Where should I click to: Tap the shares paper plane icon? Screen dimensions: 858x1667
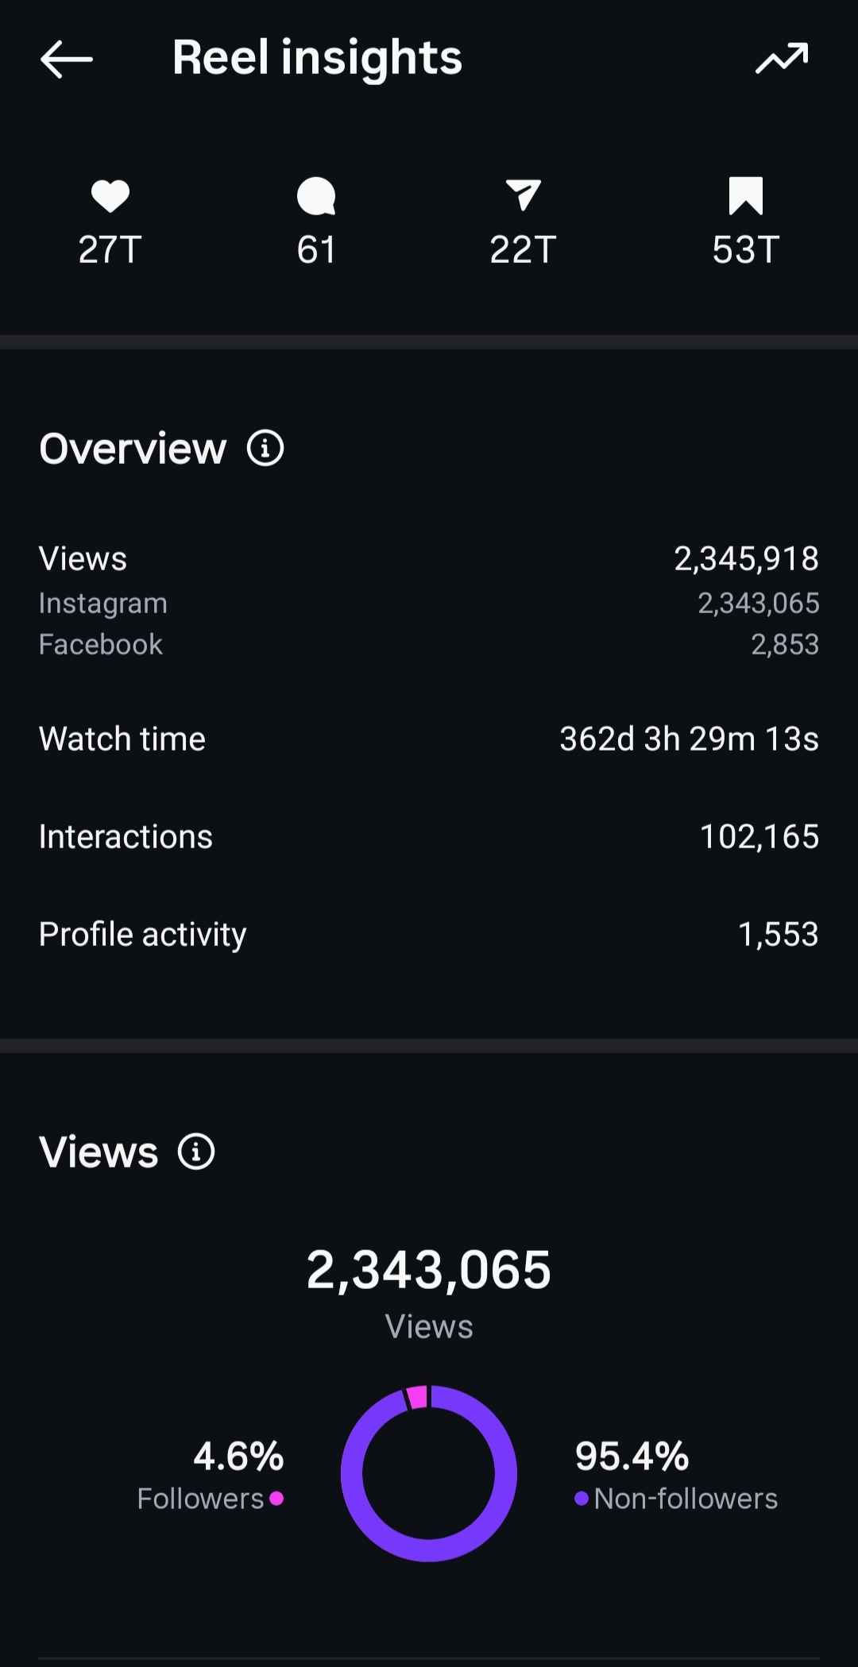523,195
